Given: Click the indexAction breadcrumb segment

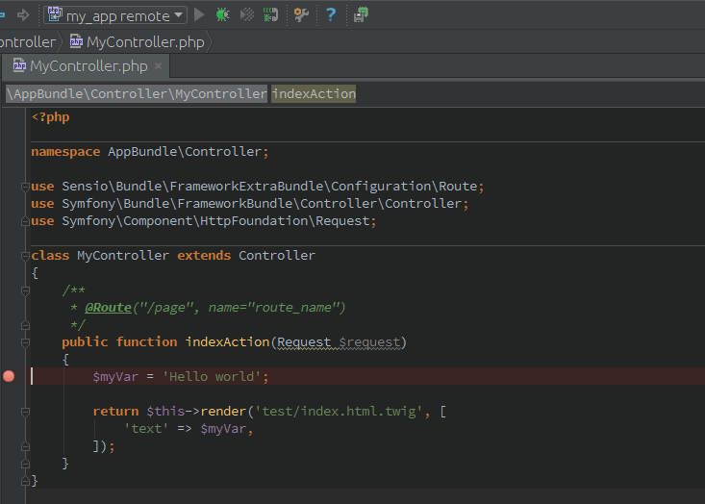Looking at the screenshot, I should pos(314,93).
